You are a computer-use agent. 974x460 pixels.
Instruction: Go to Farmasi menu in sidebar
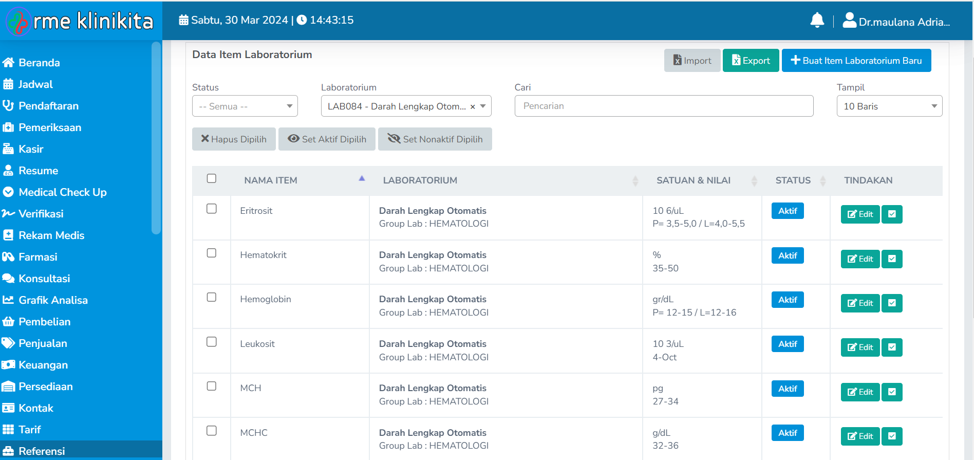38,257
